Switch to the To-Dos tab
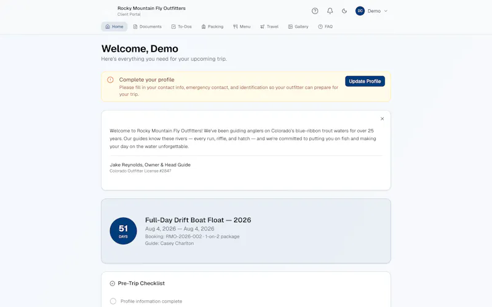The height and width of the screenshot is (307, 492). (181, 26)
